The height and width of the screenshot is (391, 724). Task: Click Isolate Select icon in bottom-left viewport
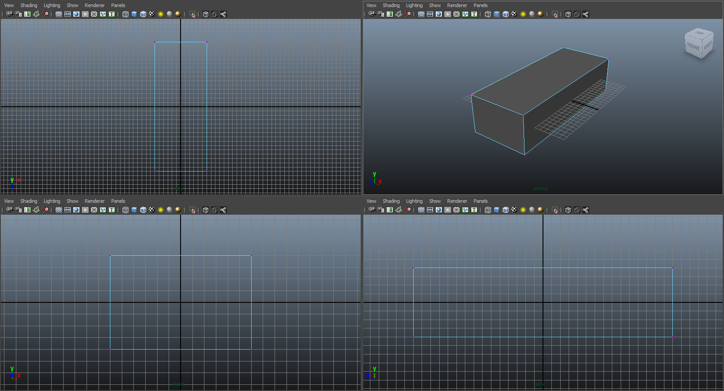pyautogui.click(x=192, y=210)
